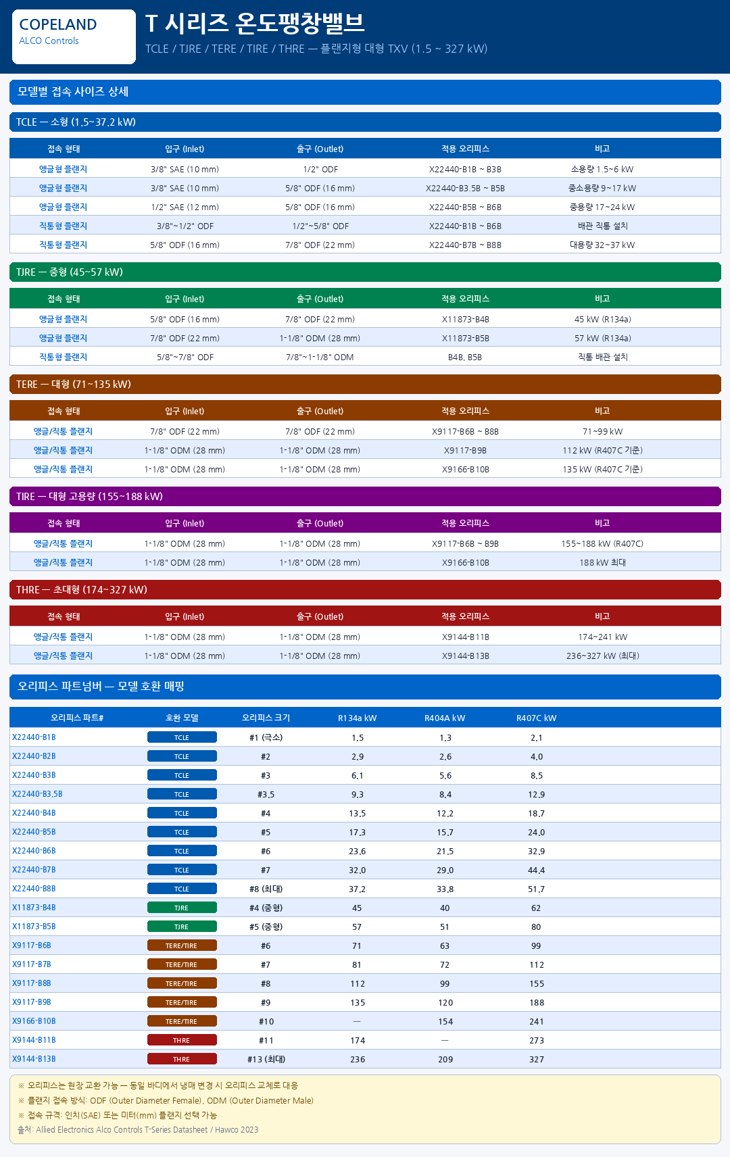Viewport: 730px width, 1157px height.
Task: Open the X9166-B10B part number link
Action: (34, 1021)
